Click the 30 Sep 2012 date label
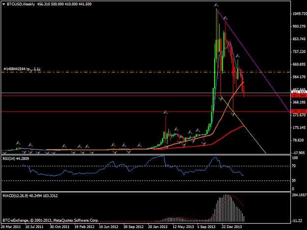307x230 pixels. click(134, 227)
